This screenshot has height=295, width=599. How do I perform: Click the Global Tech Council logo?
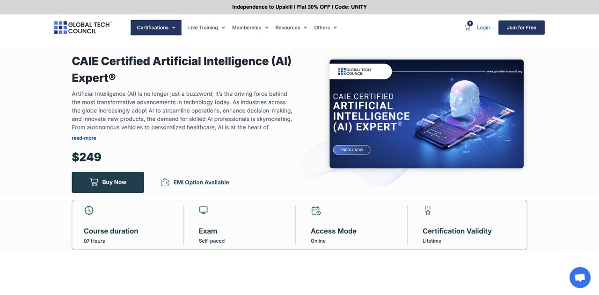(x=83, y=28)
